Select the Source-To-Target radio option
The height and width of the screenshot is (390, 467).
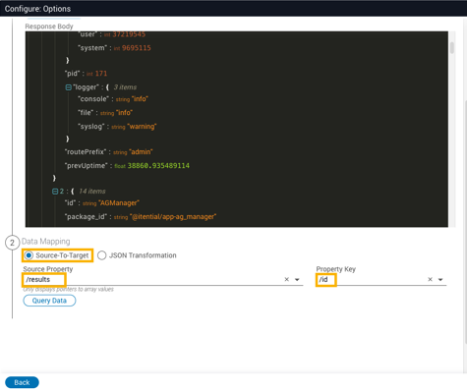(x=29, y=255)
